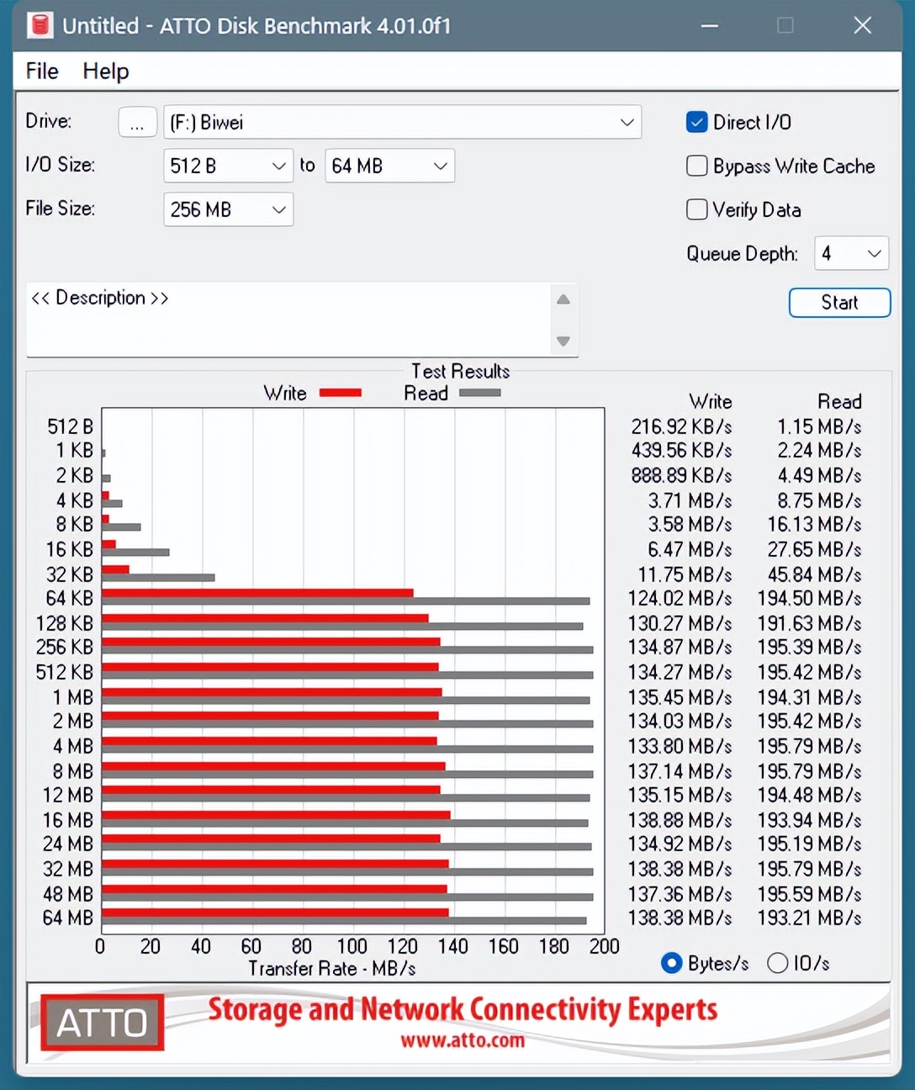915x1090 pixels.
Task: Click the red Write legend swatch
Action: (x=341, y=393)
